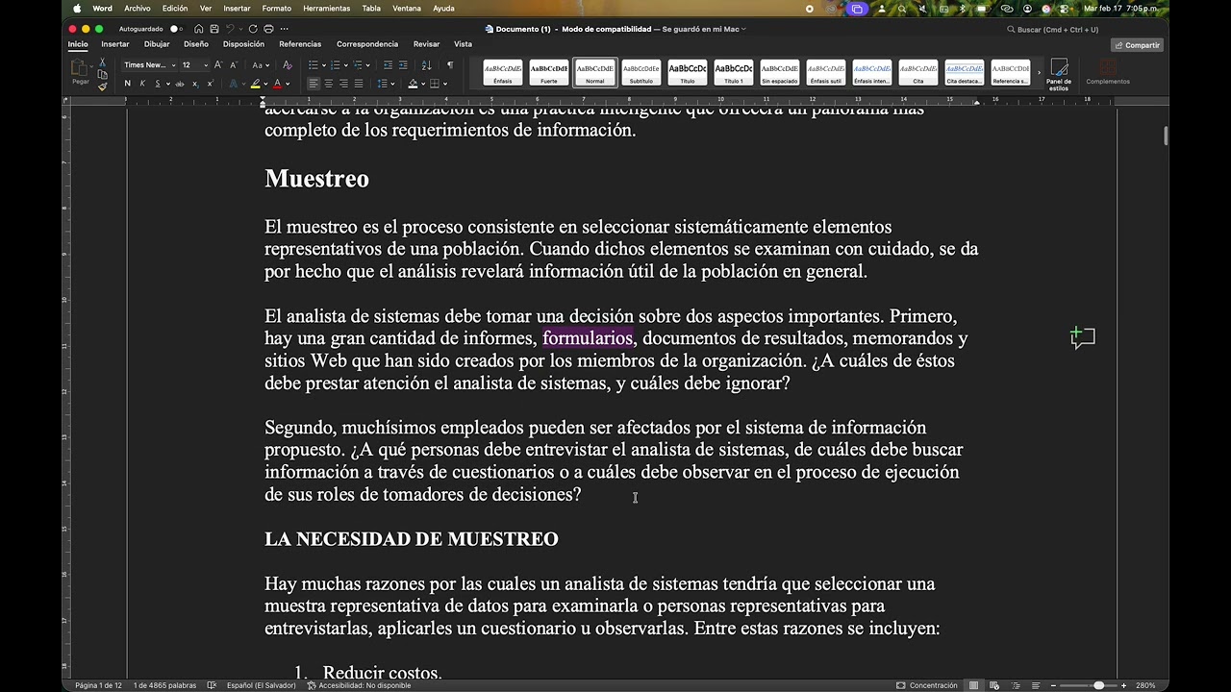Toggle italic K formatting
This screenshot has height=692, width=1231.
pos(142,84)
